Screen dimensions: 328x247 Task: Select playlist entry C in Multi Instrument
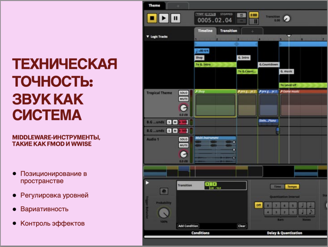[x=234, y=158]
